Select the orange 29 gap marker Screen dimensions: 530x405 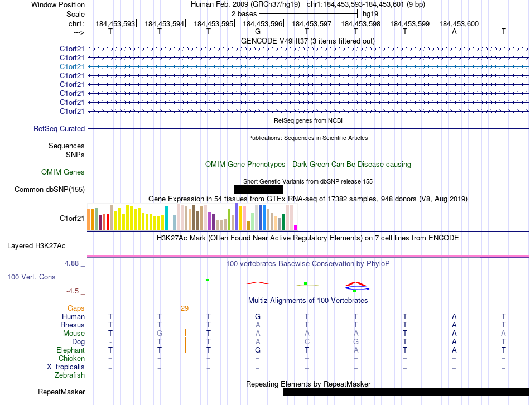(x=185, y=308)
